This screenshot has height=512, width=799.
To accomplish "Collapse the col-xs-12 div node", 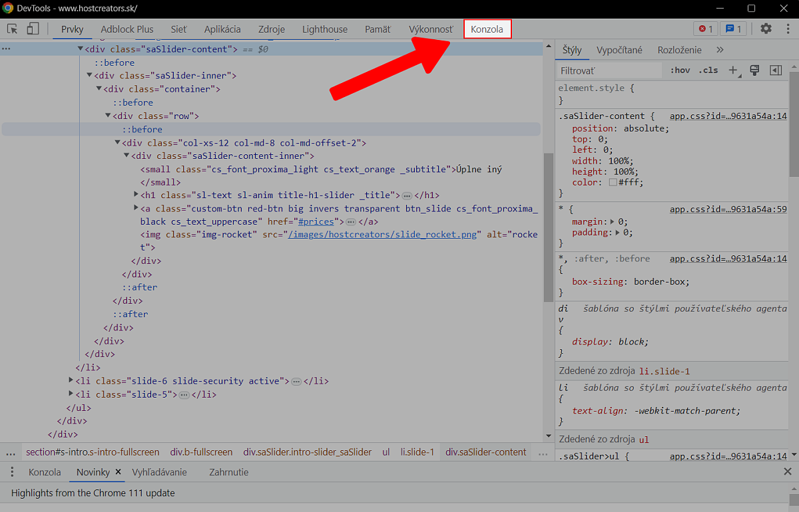I will pyautogui.click(x=117, y=142).
